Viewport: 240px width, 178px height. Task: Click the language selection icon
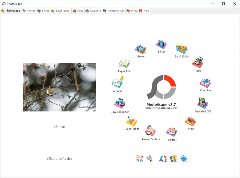pos(139,159)
